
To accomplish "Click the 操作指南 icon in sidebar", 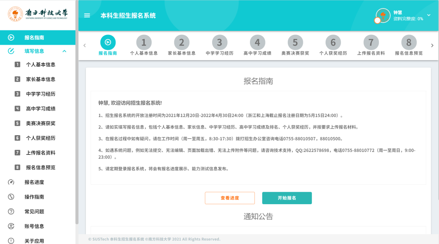I will tap(11, 197).
